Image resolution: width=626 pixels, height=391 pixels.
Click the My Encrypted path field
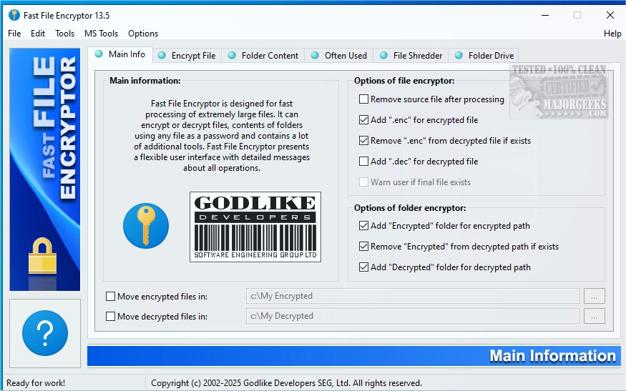coord(412,296)
